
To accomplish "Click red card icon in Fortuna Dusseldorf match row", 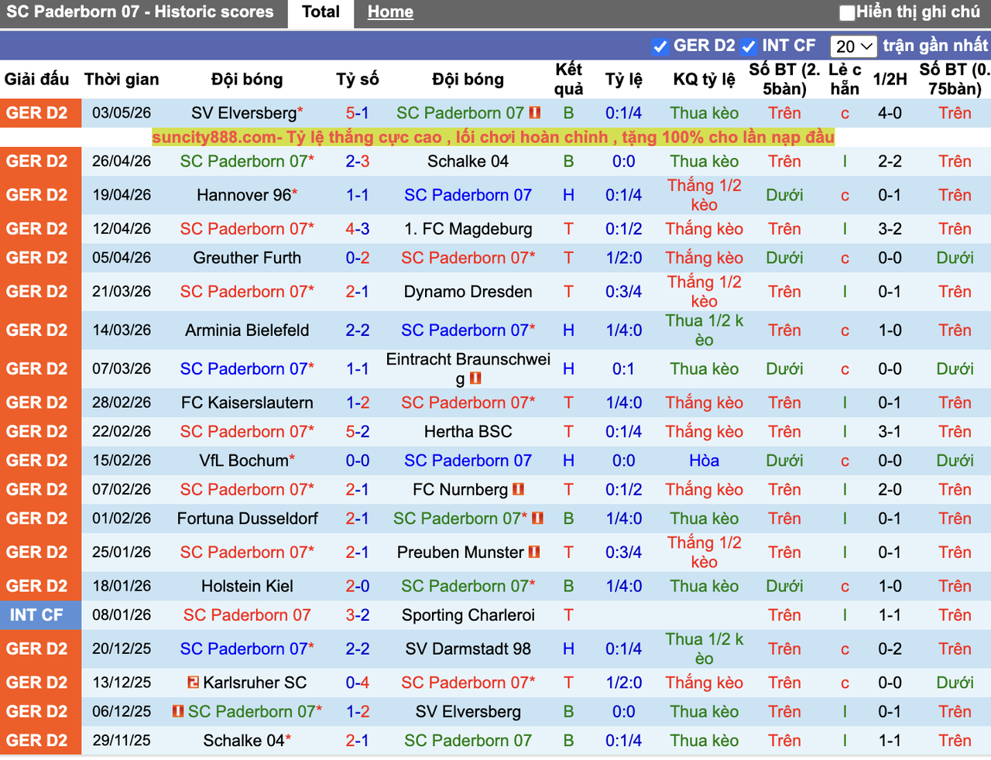I will point(537,519).
